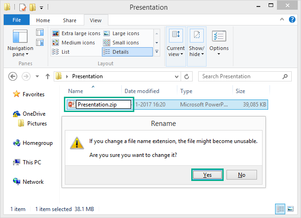
Task: Open the Explorer help icon
Action: click(x=293, y=20)
